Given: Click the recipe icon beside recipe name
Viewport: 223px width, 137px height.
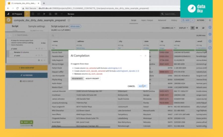Looking at the screenshot, I should [9, 20].
